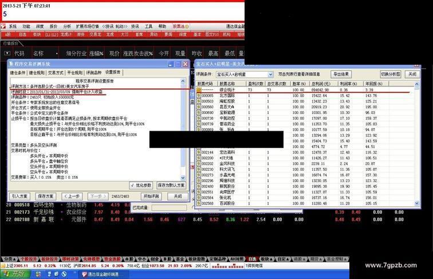
Task: Open the 工具 menu
Action: [x=148, y=26]
